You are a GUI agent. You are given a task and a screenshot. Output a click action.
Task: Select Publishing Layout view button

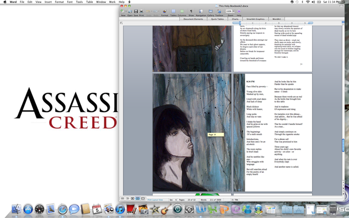133,198
